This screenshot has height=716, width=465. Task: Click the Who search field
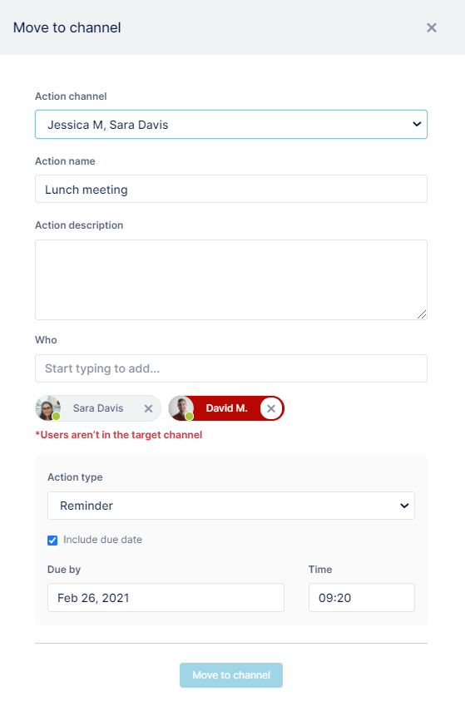(x=231, y=368)
